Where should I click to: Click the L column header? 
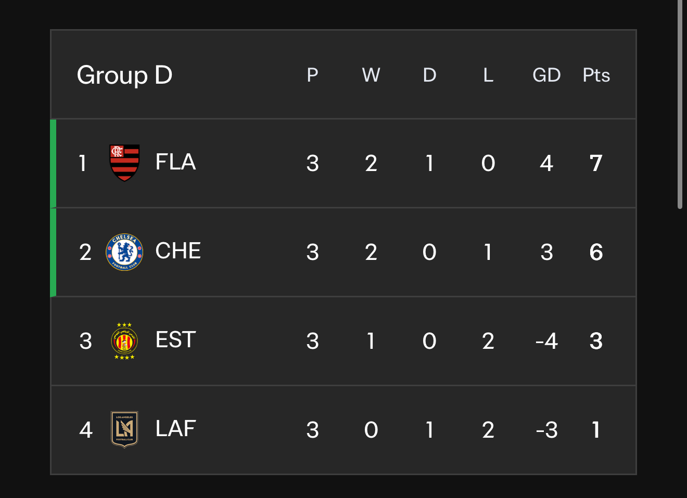pos(488,75)
